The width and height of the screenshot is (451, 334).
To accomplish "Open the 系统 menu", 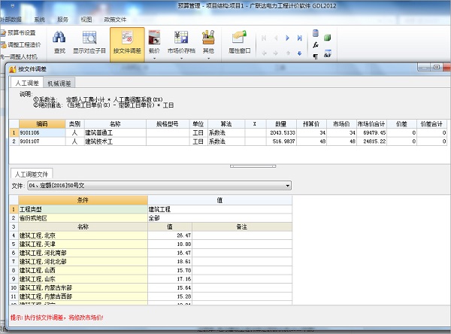I will 40,20.
